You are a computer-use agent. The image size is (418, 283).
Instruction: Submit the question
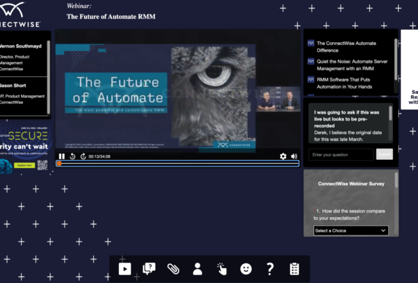coord(385,154)
